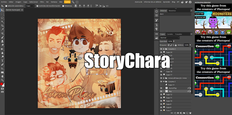Click the Cuenta button

point(67,2)
